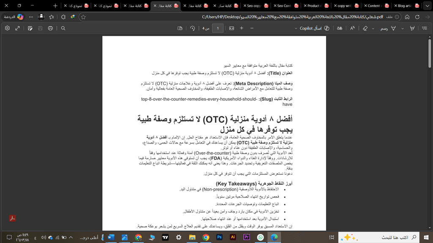This screenshot has width=433, height=243.
Task: Start Read Aloud from PDF toolbar
Action: (352, 28)
